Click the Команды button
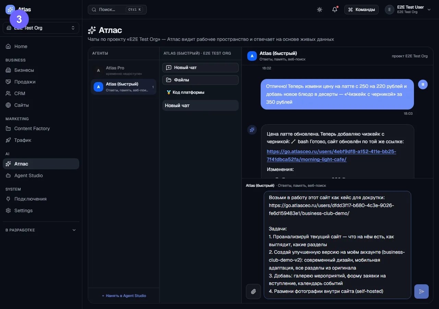 point(361,10)
